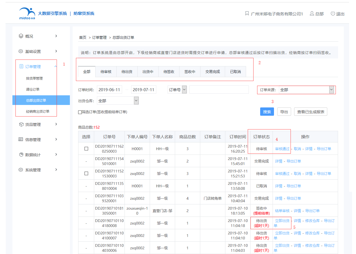356x254 pixels.
Task: Click the user avatar icon next to 总部
Action: coord(312,13)
